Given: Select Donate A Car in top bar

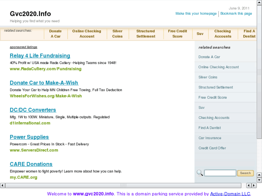Looking at the screenshot, I should pyautogui.click(x=55, y=34).
